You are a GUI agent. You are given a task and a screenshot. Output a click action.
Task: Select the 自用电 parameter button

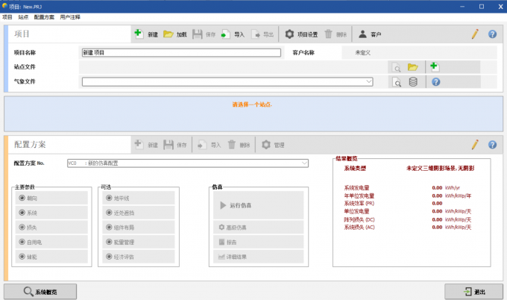click(51, 242)
